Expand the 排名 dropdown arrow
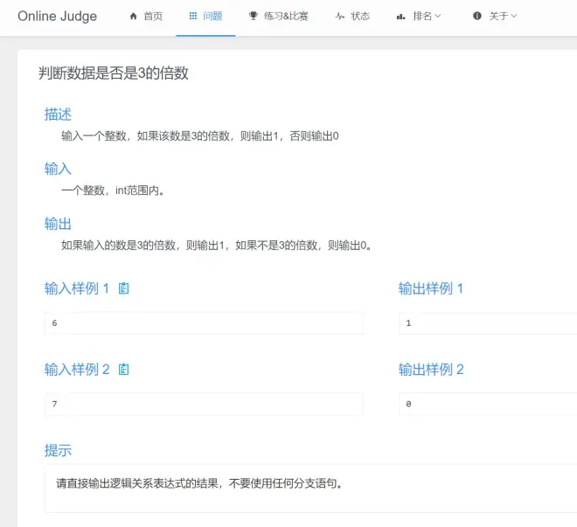The height and width of the screenshot is (527, 577). [x=438, y=17]
